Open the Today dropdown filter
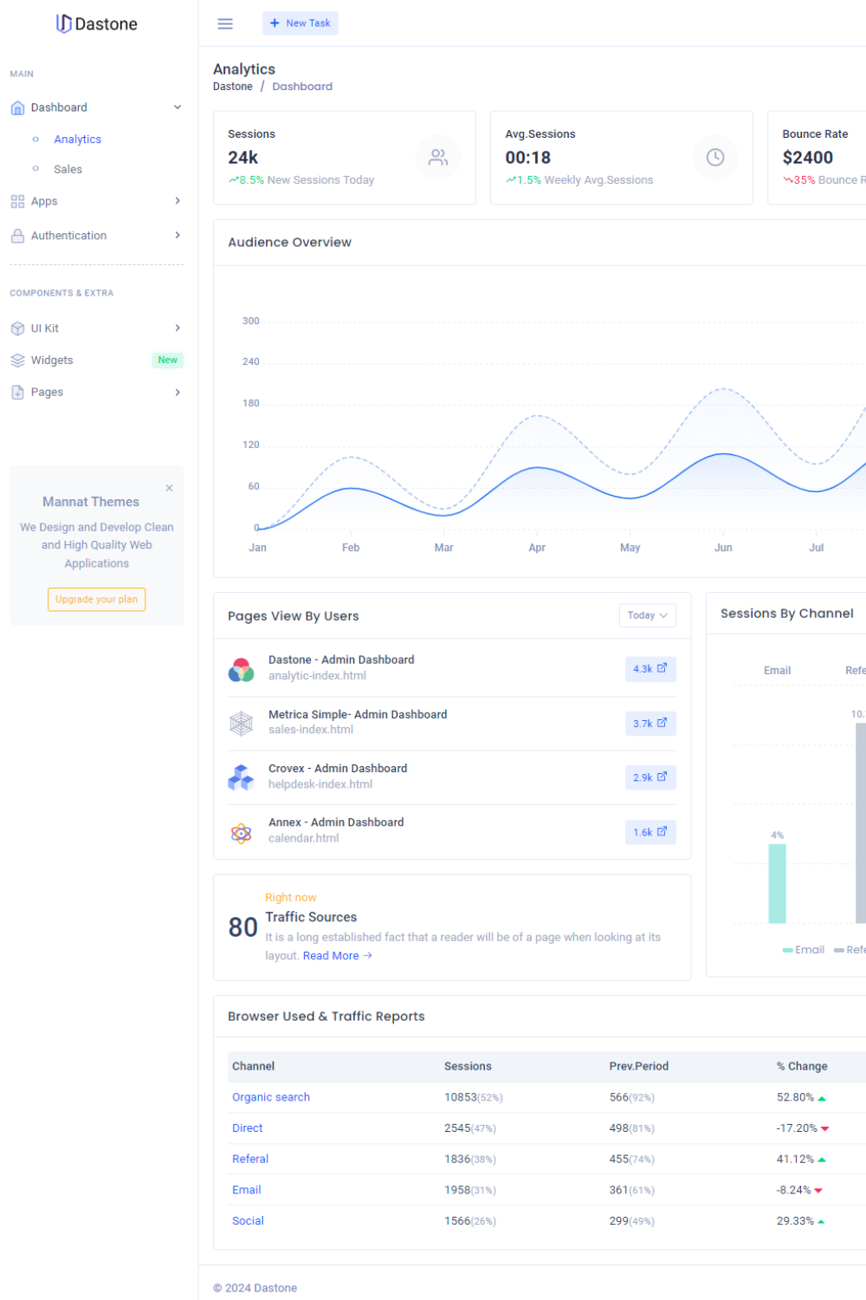Image resolution: width=866 pixels, height=1300 pixels. (x=647, y=615)
